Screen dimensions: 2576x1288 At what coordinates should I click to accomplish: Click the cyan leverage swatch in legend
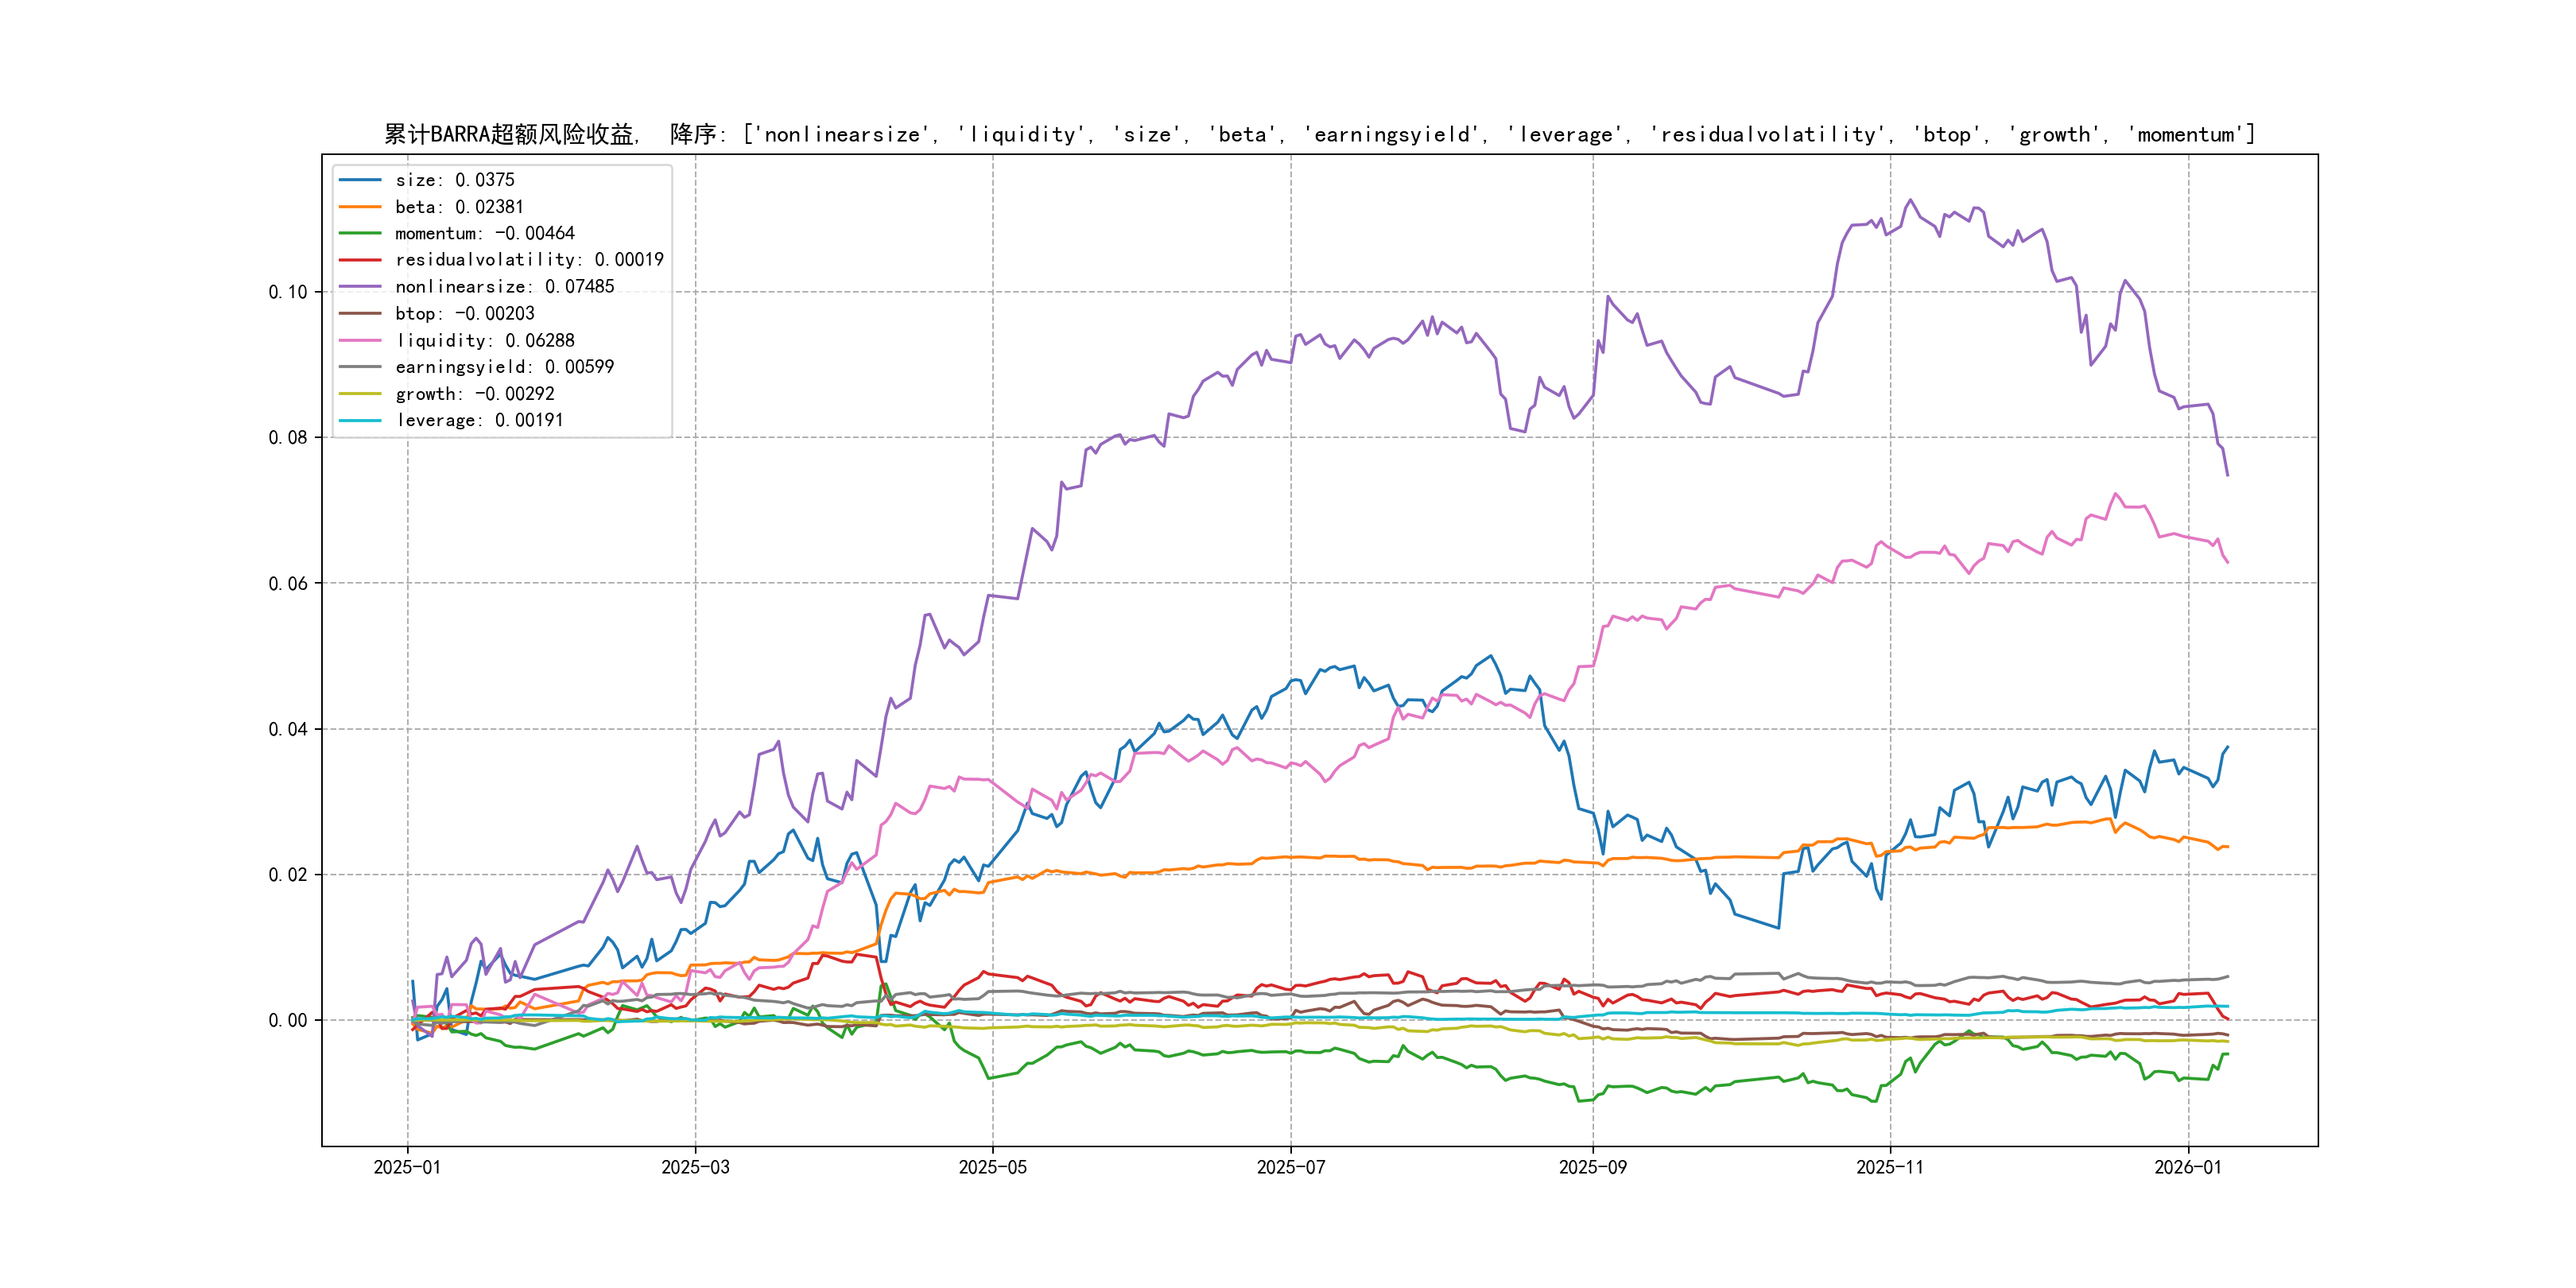coord(360,421)
